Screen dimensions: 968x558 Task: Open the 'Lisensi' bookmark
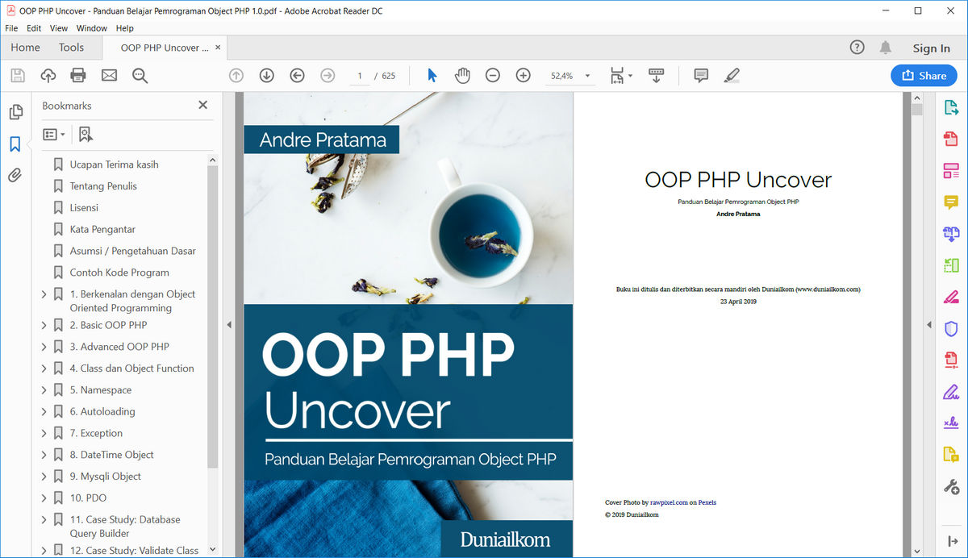pos(84,208)
